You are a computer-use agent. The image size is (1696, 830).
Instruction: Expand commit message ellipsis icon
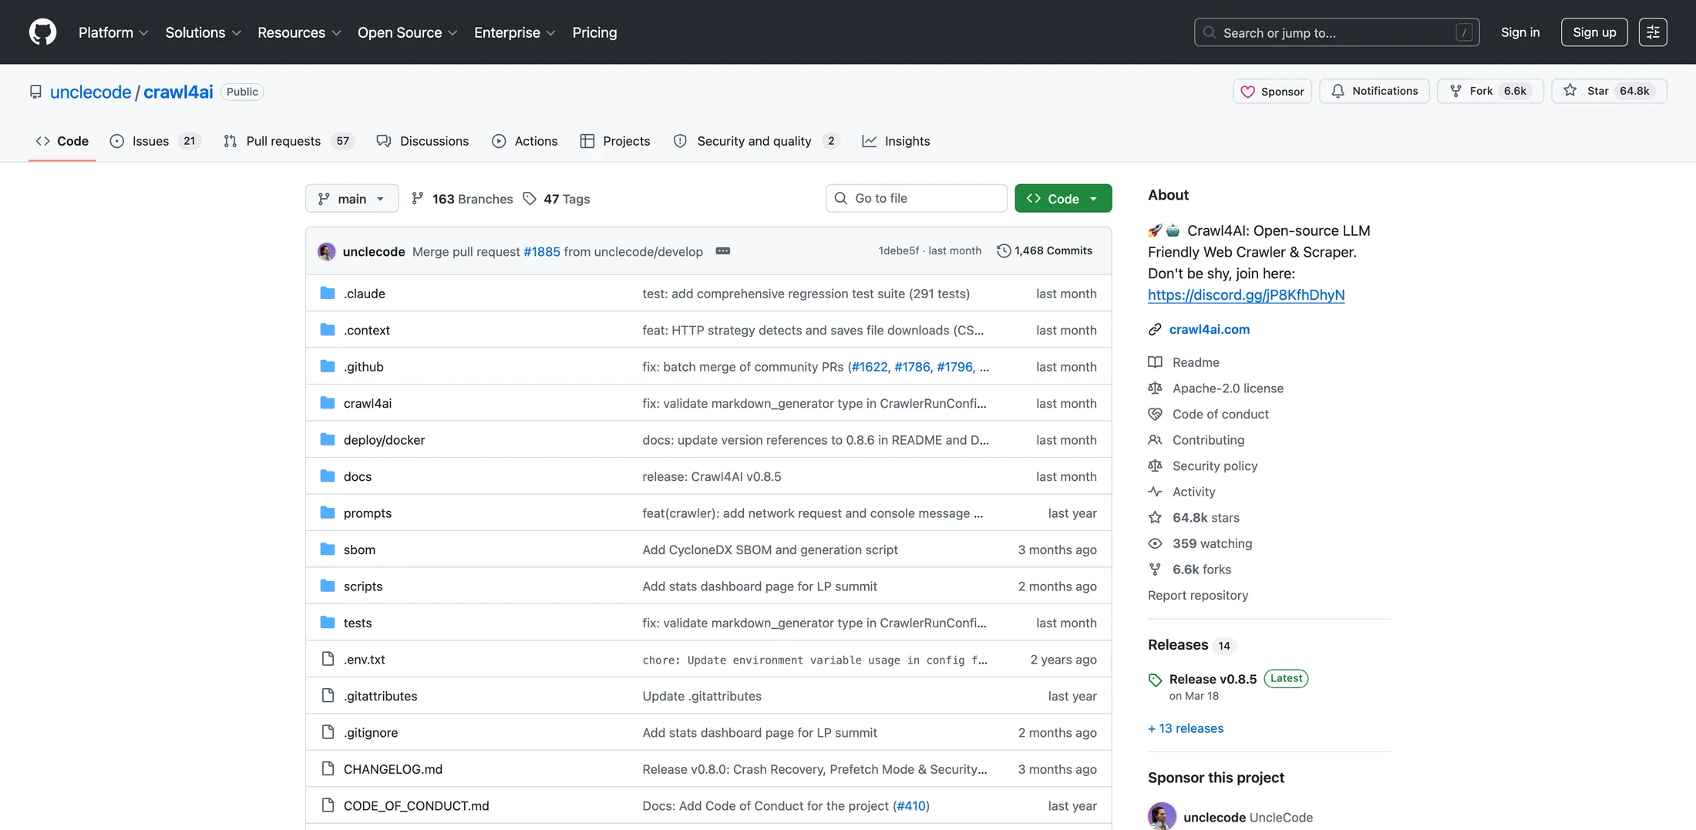[x=722, y=251]
